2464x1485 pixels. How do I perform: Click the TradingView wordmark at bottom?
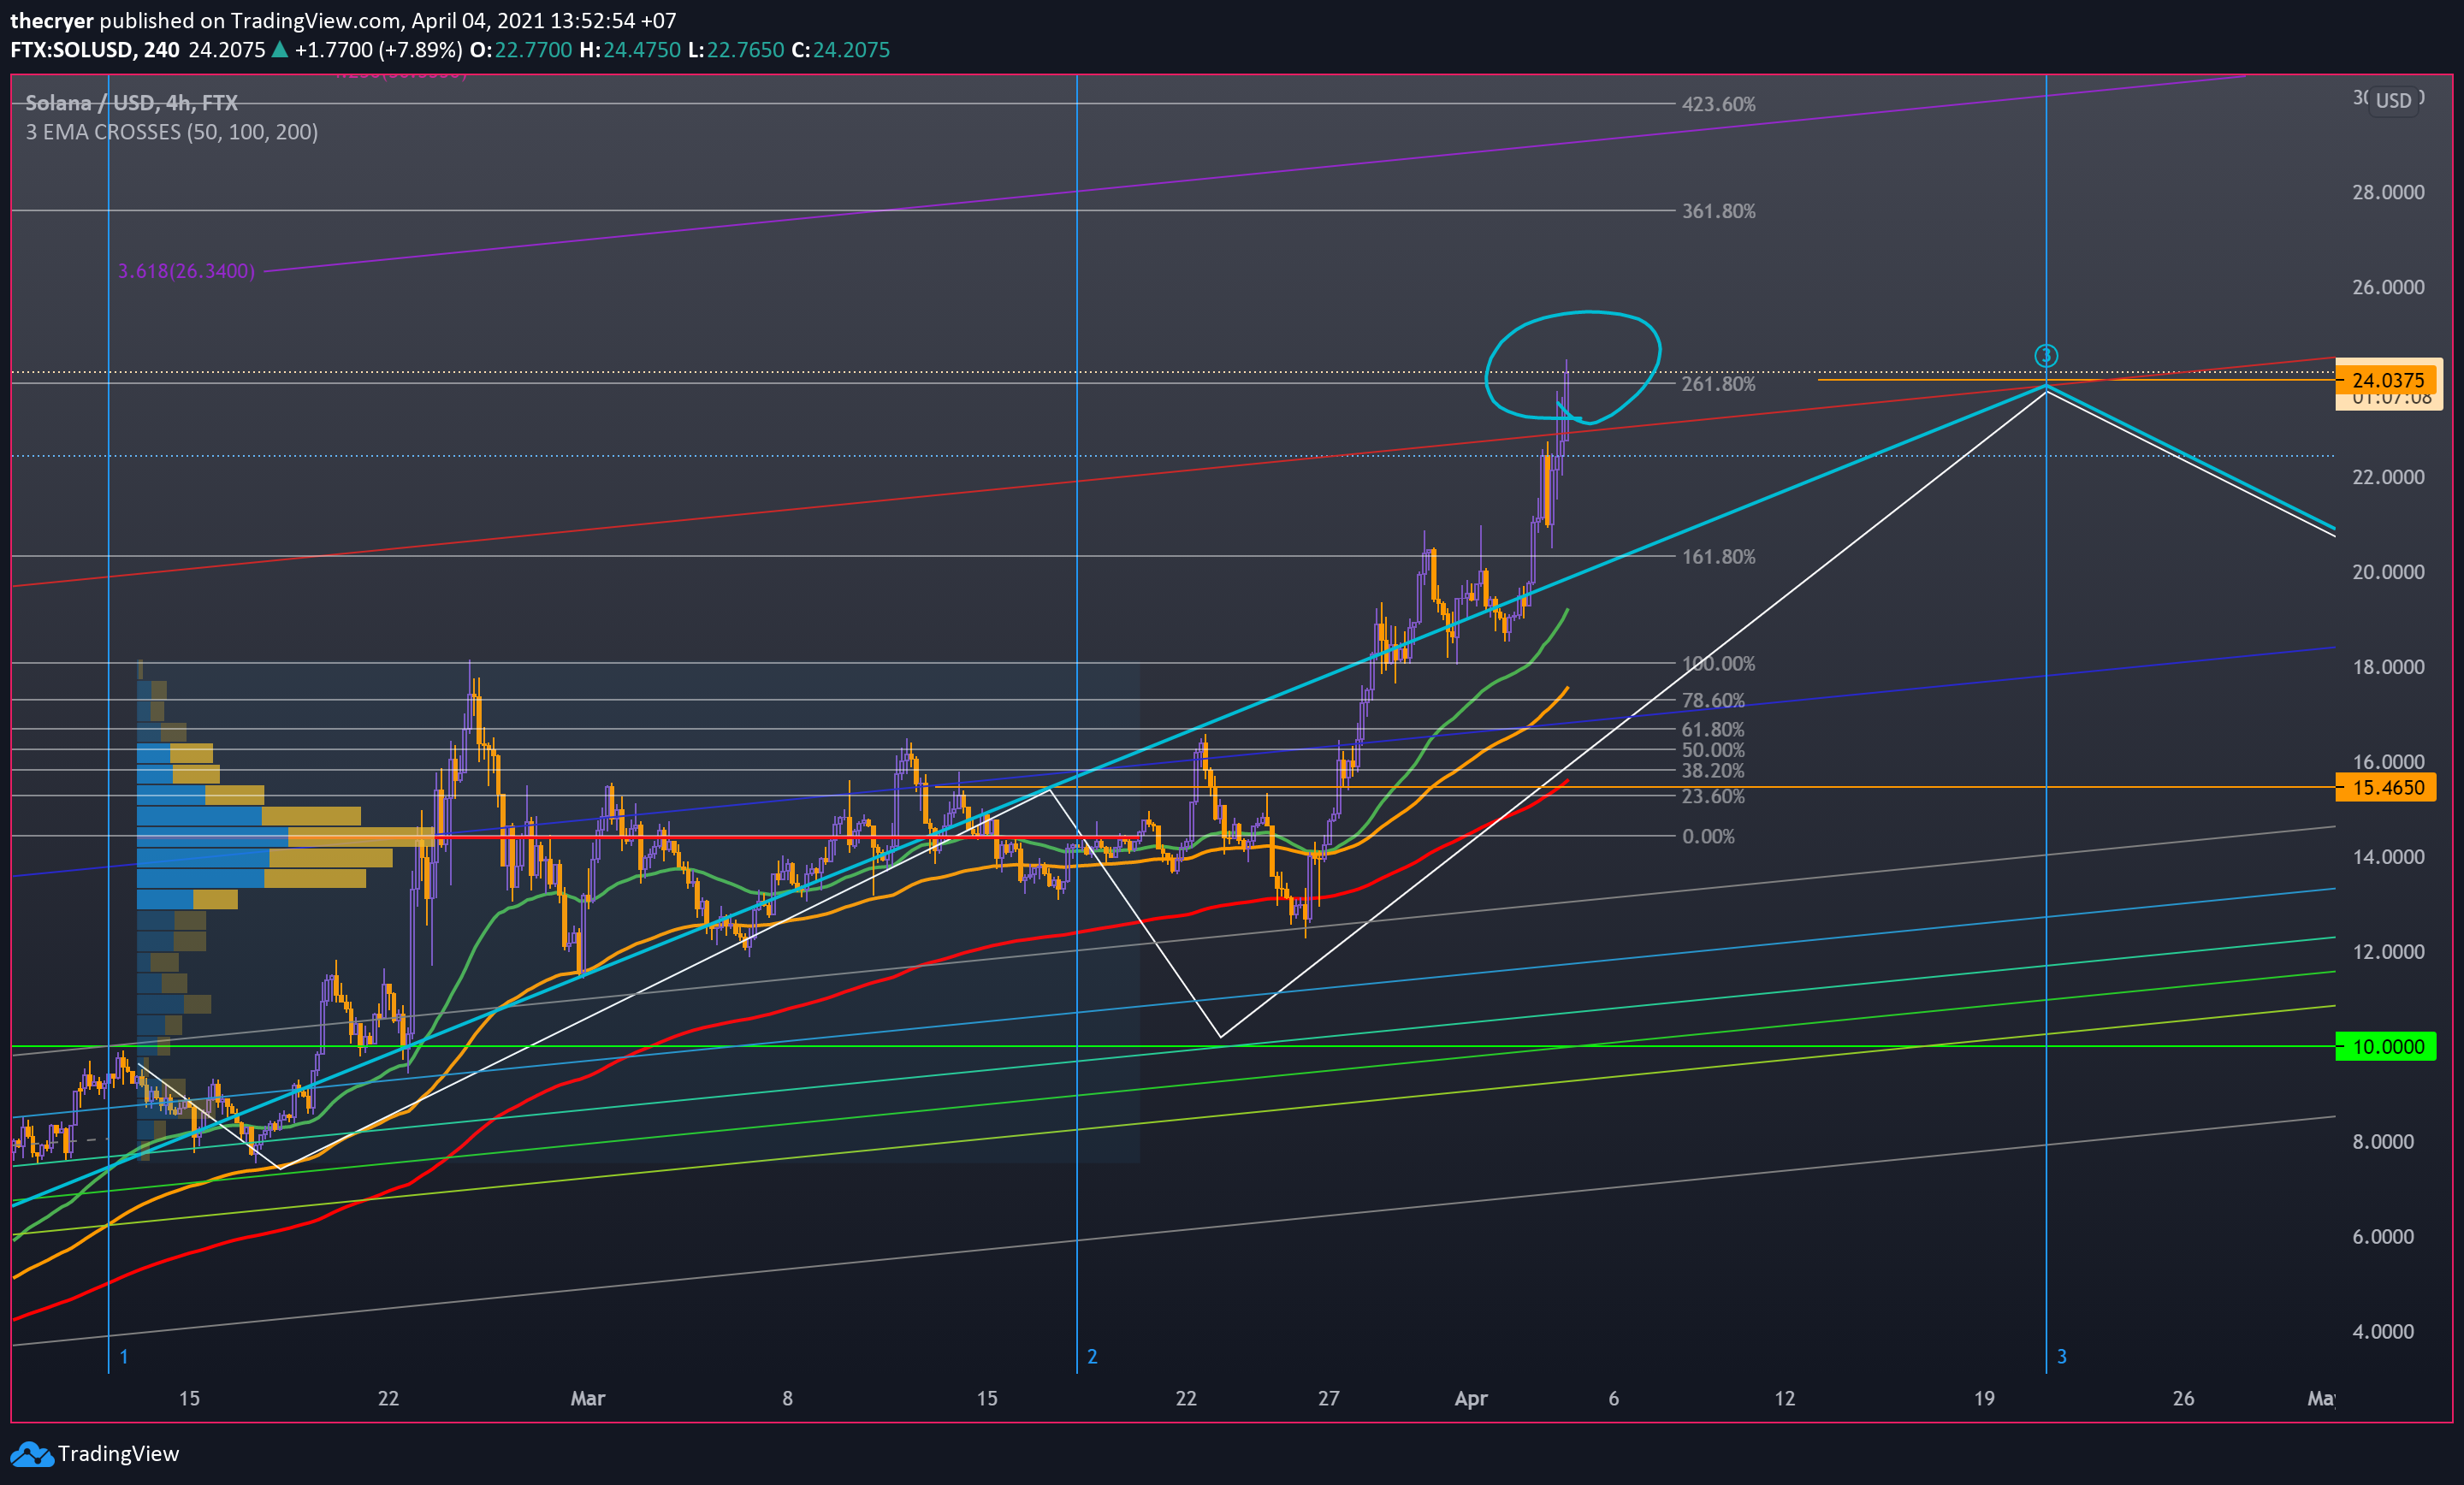pos(118,1454)
